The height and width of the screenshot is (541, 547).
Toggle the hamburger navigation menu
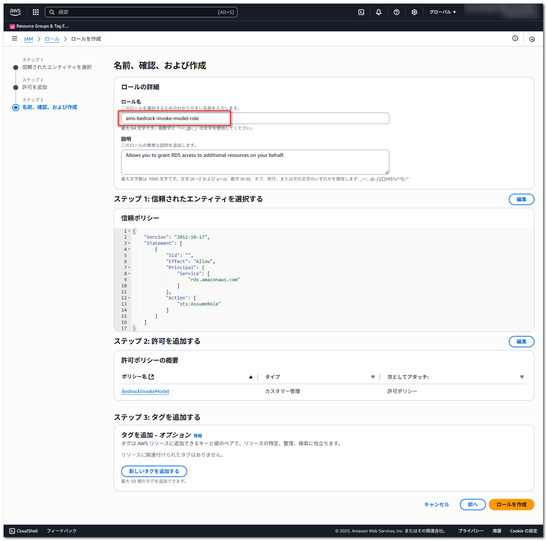pyautogui.click(x=15, y=38)
